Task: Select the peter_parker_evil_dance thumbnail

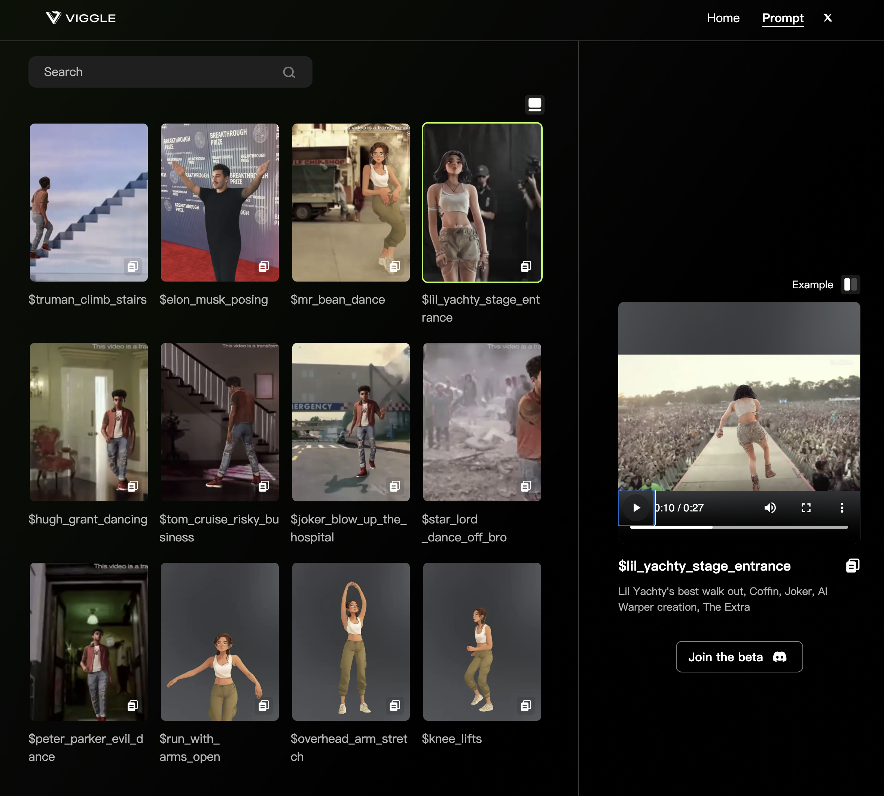Action: pos(89,642)
